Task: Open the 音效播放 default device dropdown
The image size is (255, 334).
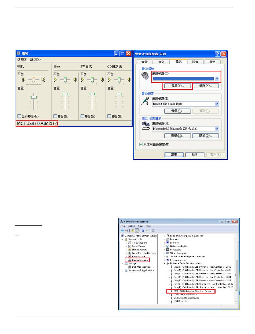Action: click(x=217, y=79)
